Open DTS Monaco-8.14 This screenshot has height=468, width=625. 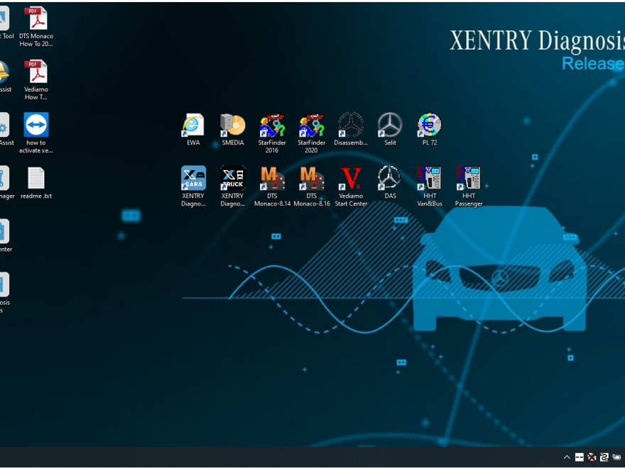272,186
